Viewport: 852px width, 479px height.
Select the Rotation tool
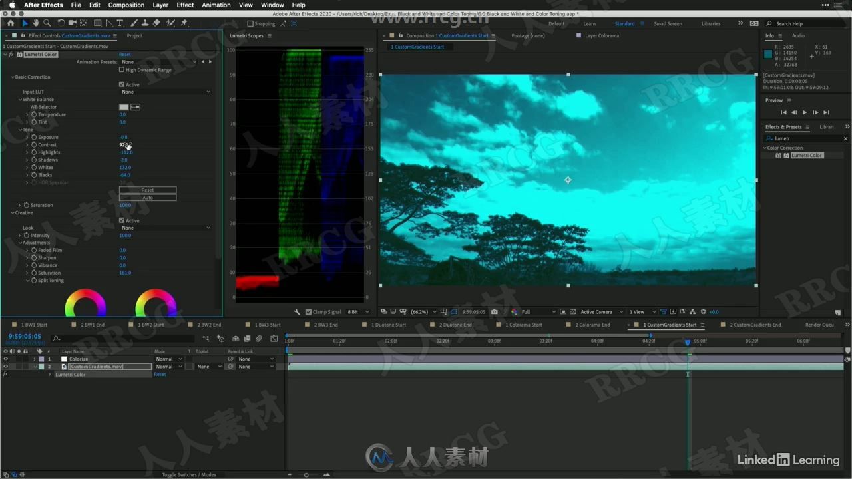[61, 23]
